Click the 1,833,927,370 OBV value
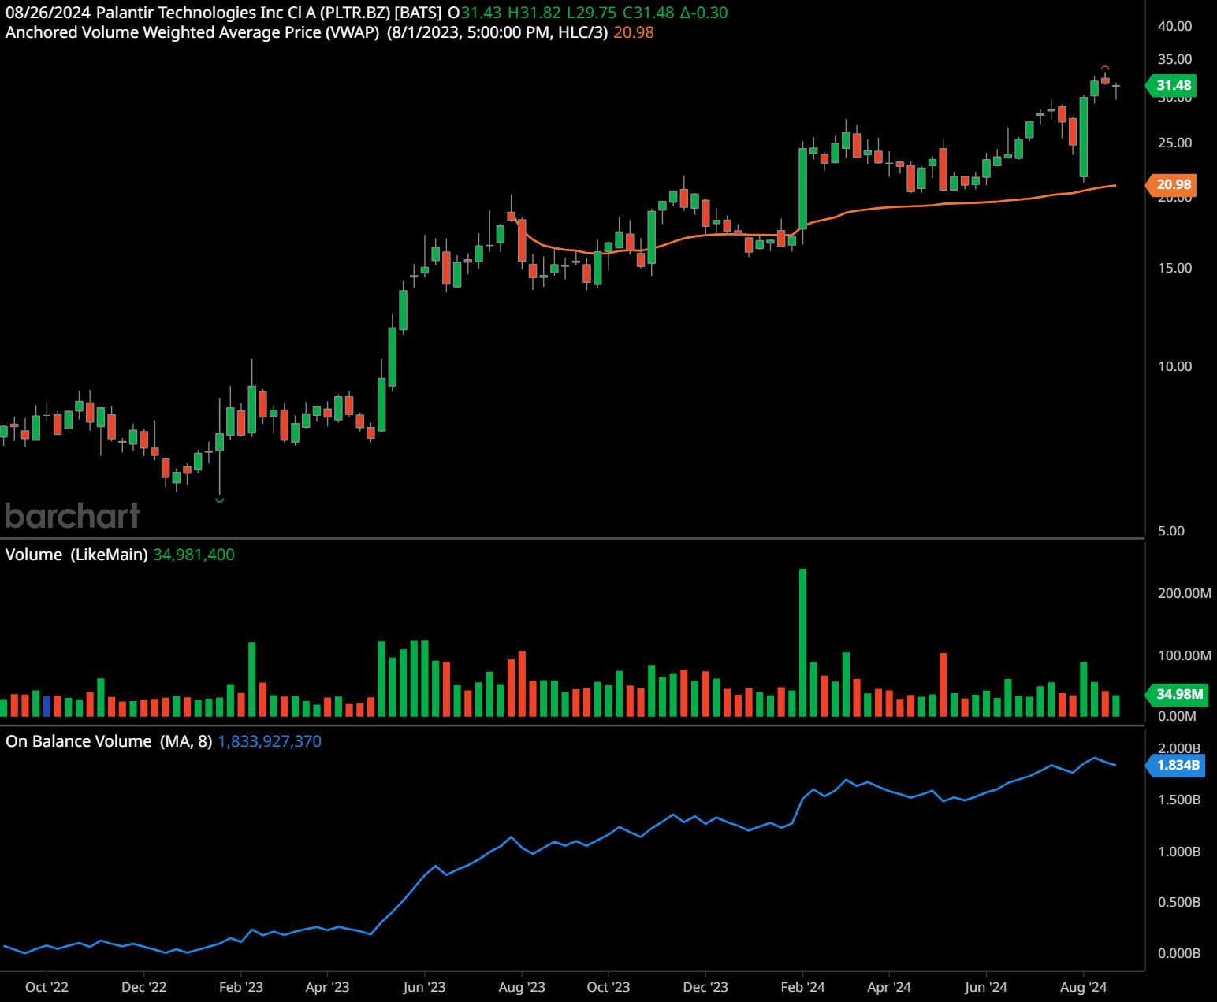 pos(270,741)
